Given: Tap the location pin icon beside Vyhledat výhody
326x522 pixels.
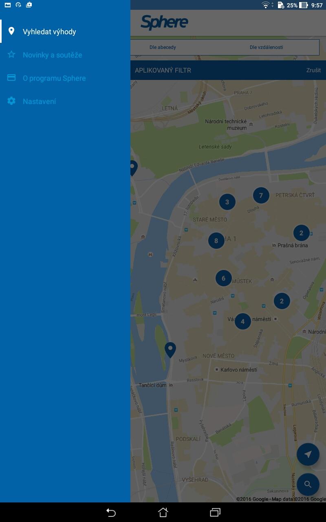Looking at the screenshot, I should click(x=11, y=31).
